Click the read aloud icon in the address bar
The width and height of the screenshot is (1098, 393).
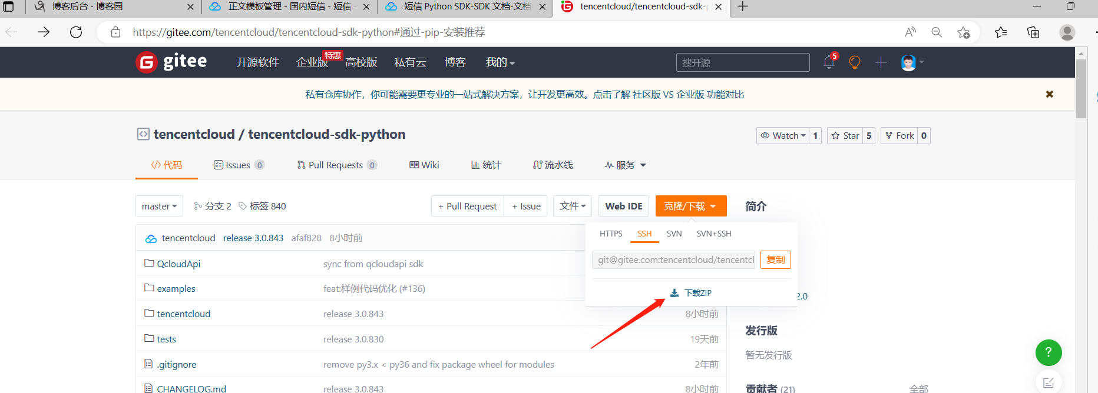pyautogui.click(x=910, y=32)
